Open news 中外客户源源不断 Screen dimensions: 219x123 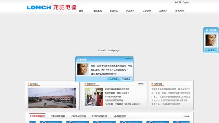coord(113,97)
